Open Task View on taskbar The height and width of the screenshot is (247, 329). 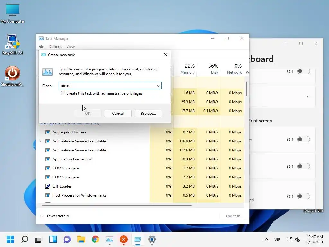tap(39, 239)
